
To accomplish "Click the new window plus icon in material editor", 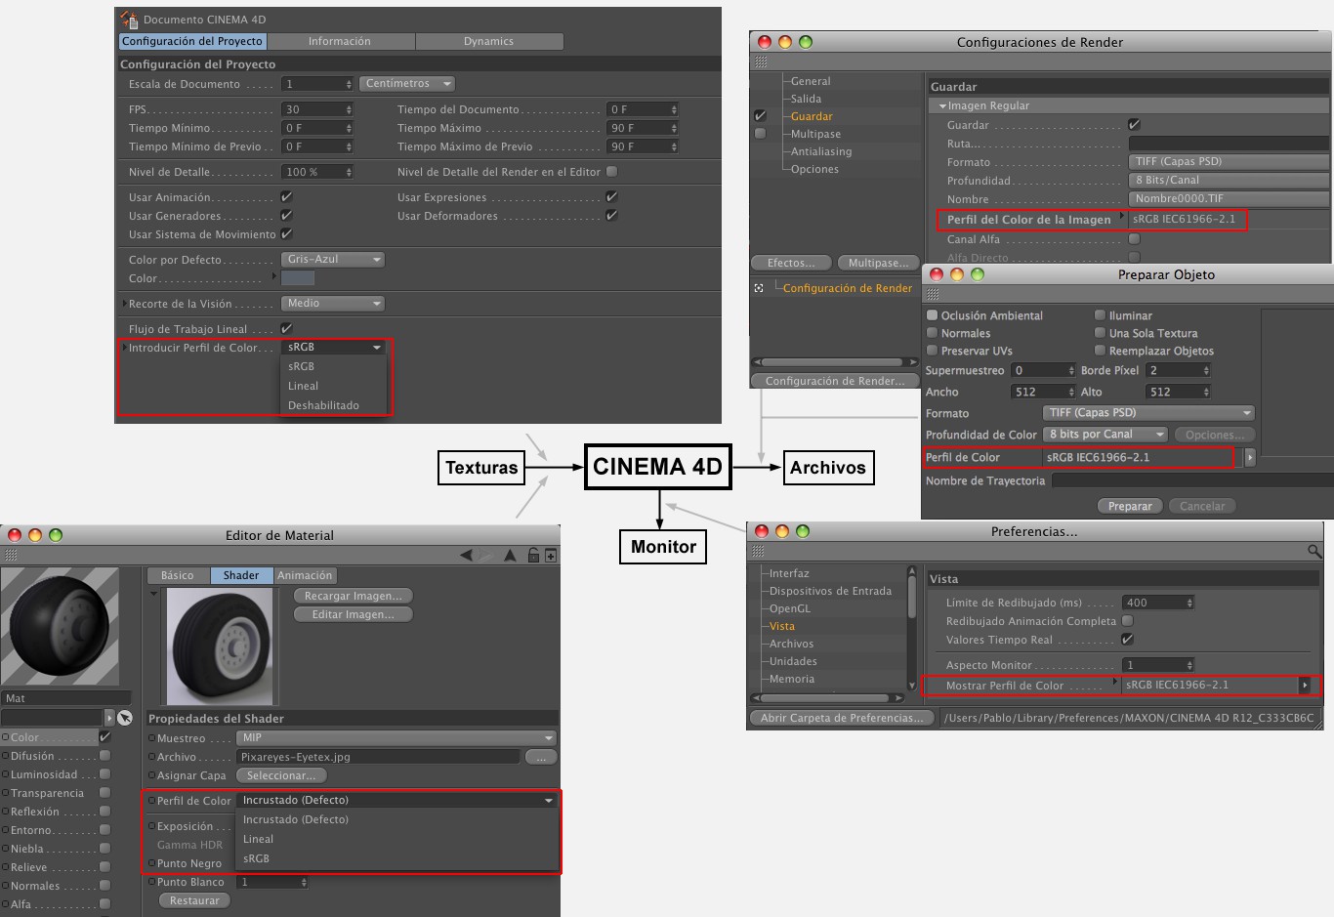I will (551, 556).
